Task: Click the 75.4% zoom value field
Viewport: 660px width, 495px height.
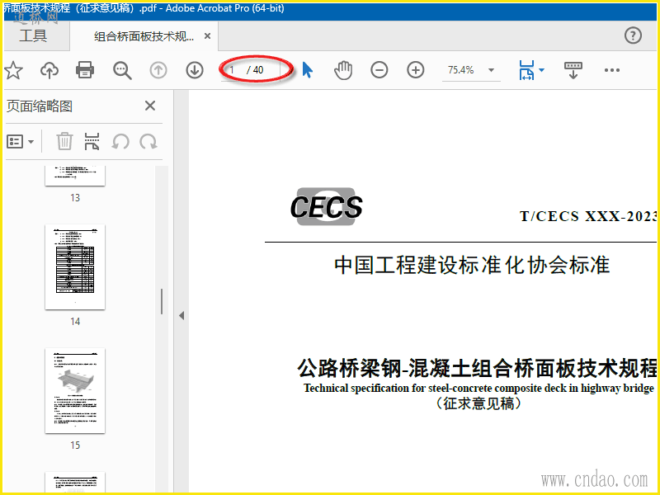Action: tap(461, 70)
